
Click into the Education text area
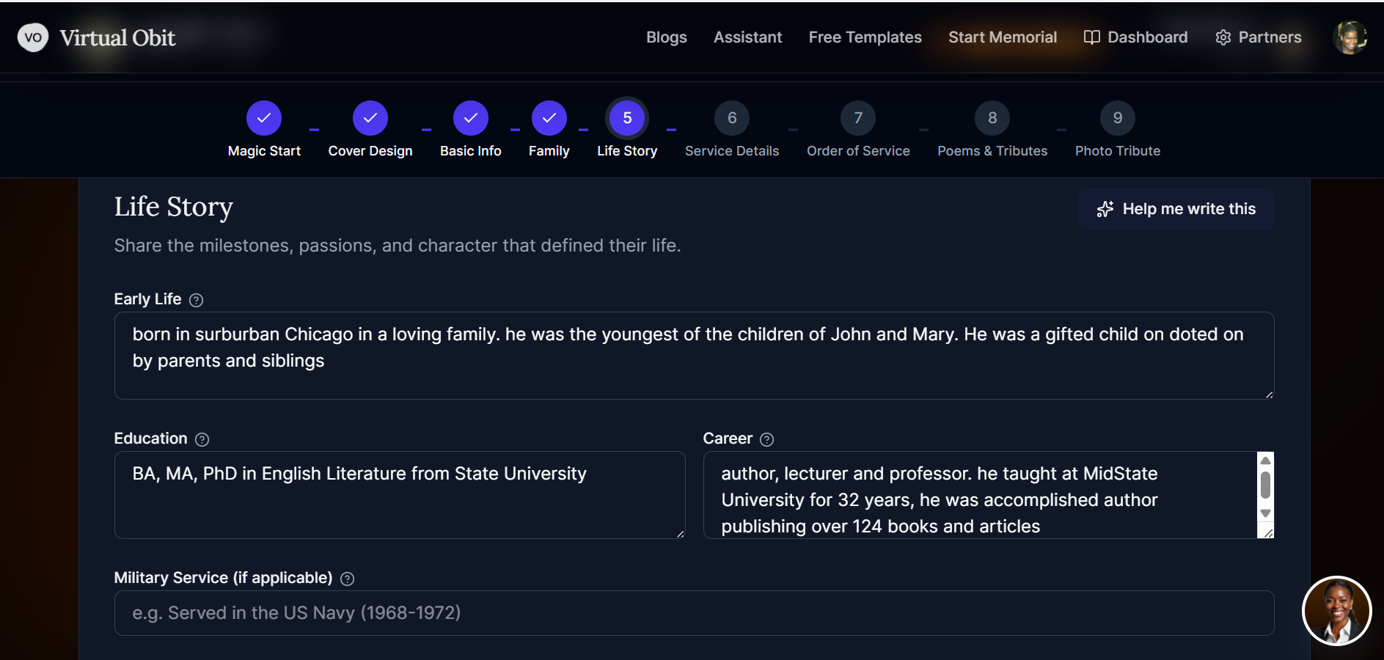(x=400, y=495)
